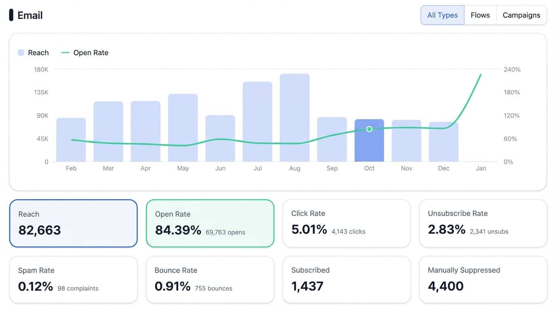Select the Reach metric card
Screen dimensions: 556x310
[x=73, y=223]
